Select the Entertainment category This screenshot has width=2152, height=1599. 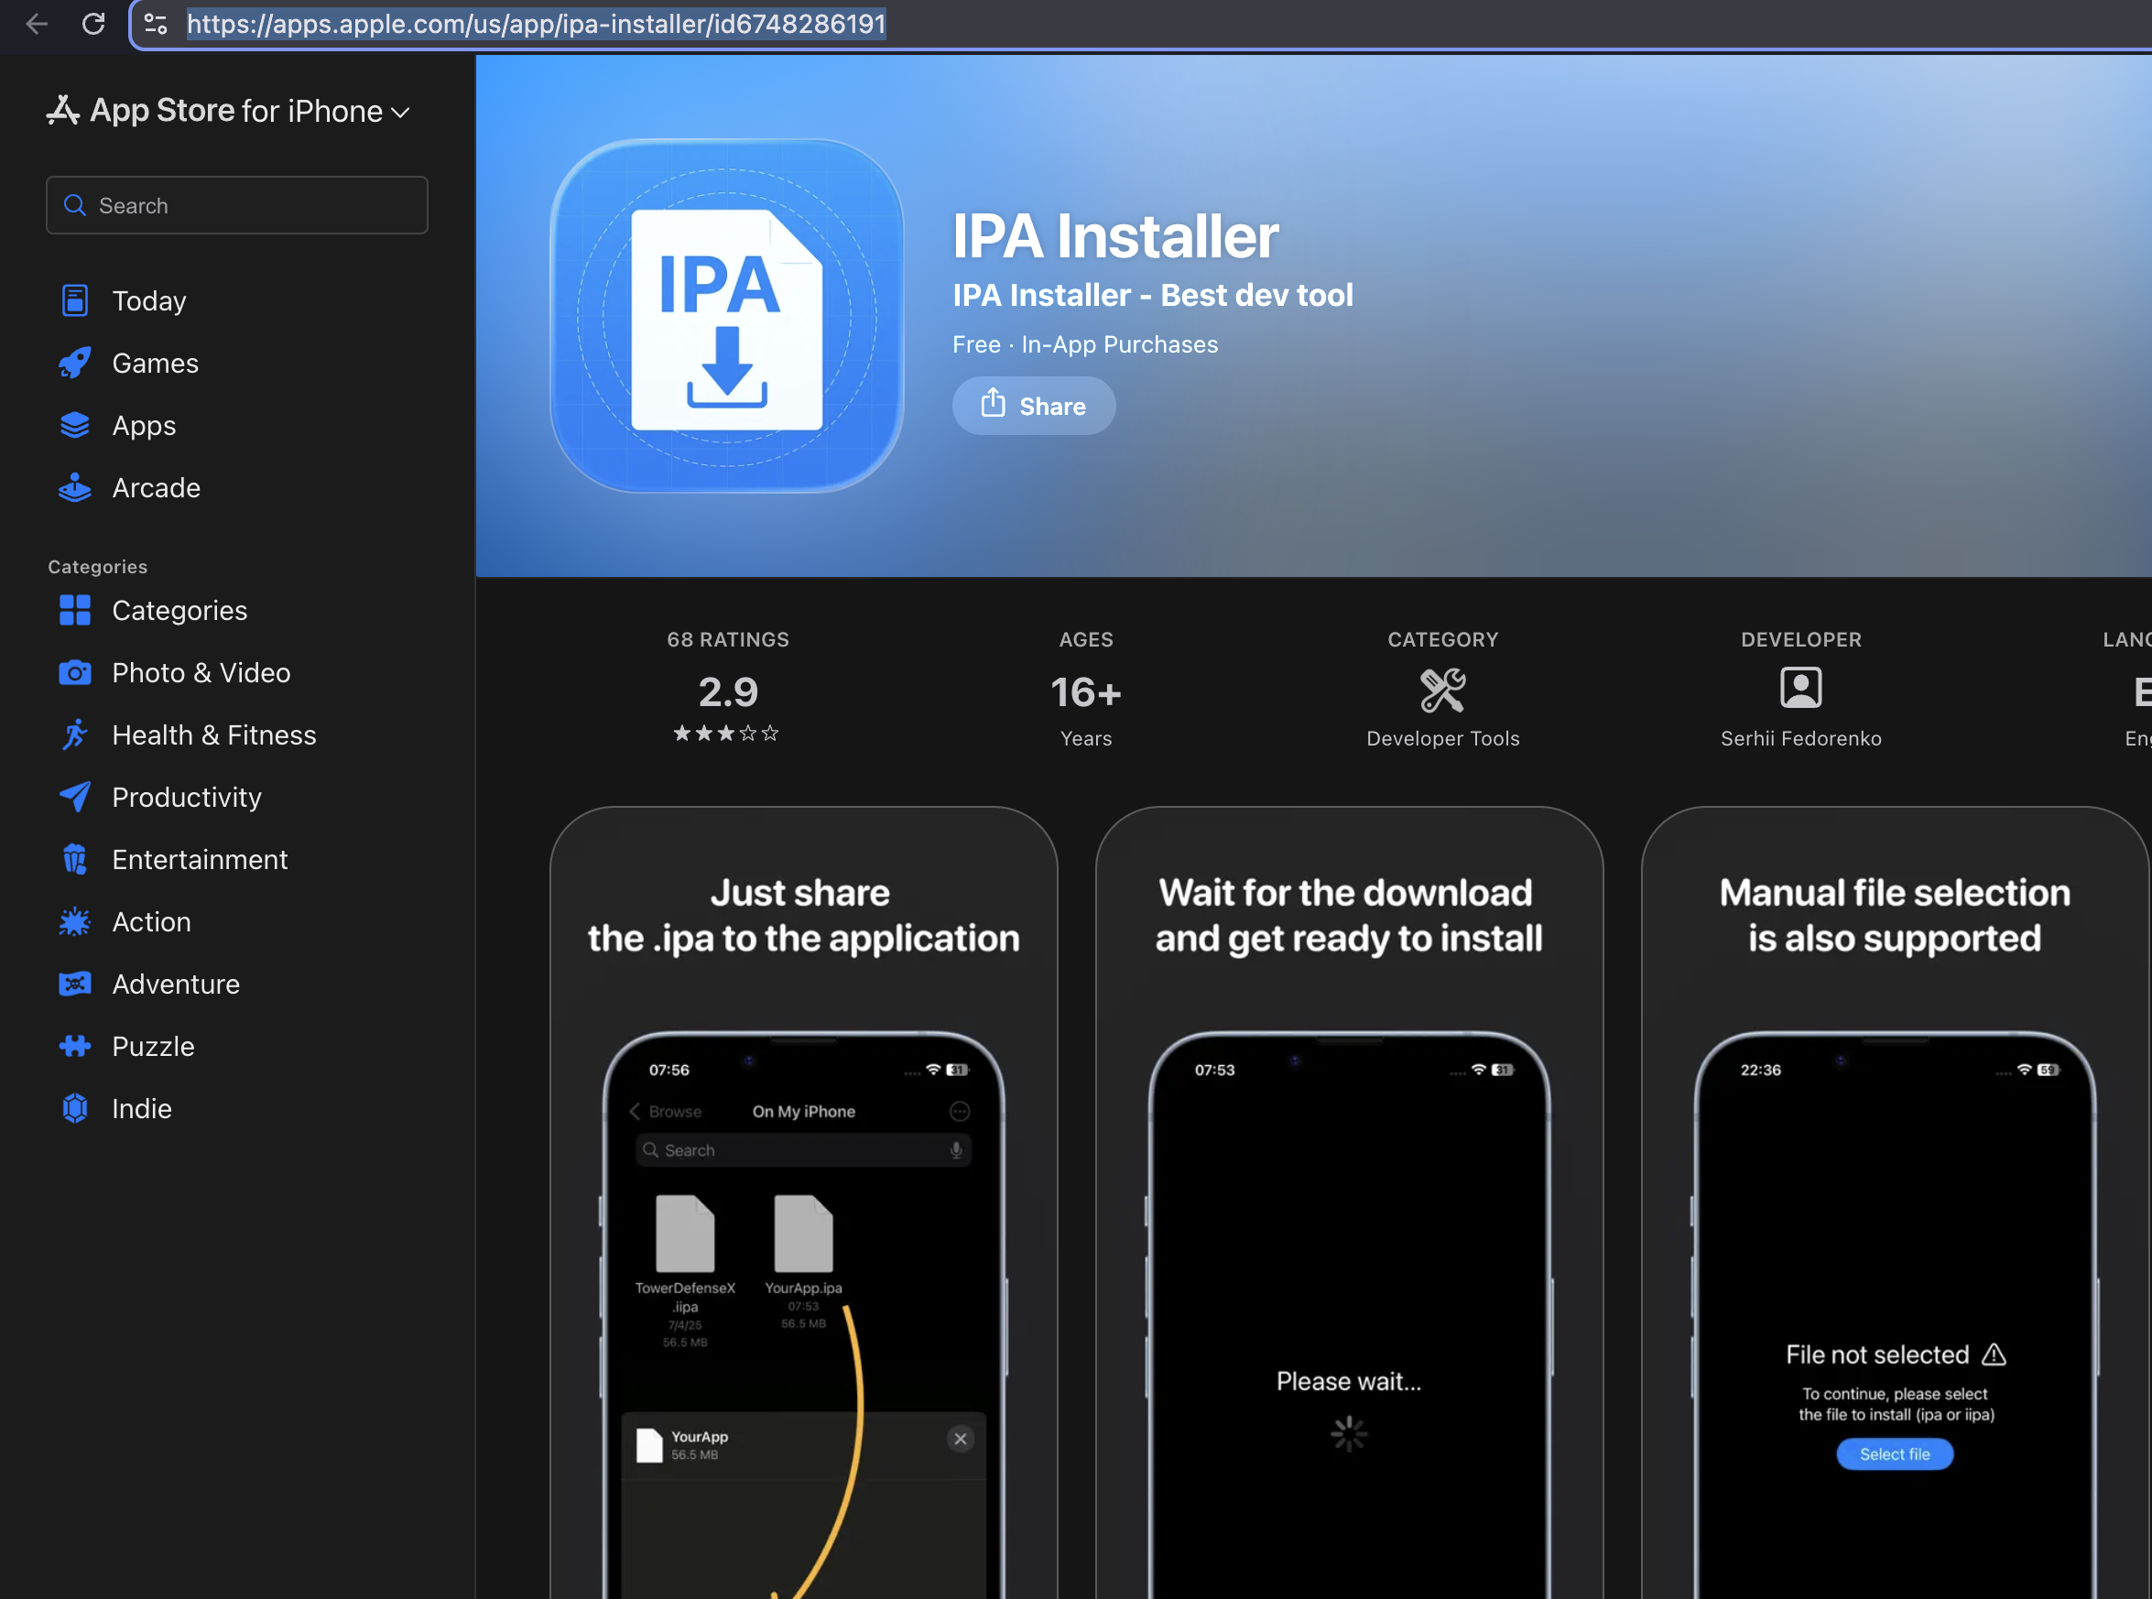tap(200, 860)
